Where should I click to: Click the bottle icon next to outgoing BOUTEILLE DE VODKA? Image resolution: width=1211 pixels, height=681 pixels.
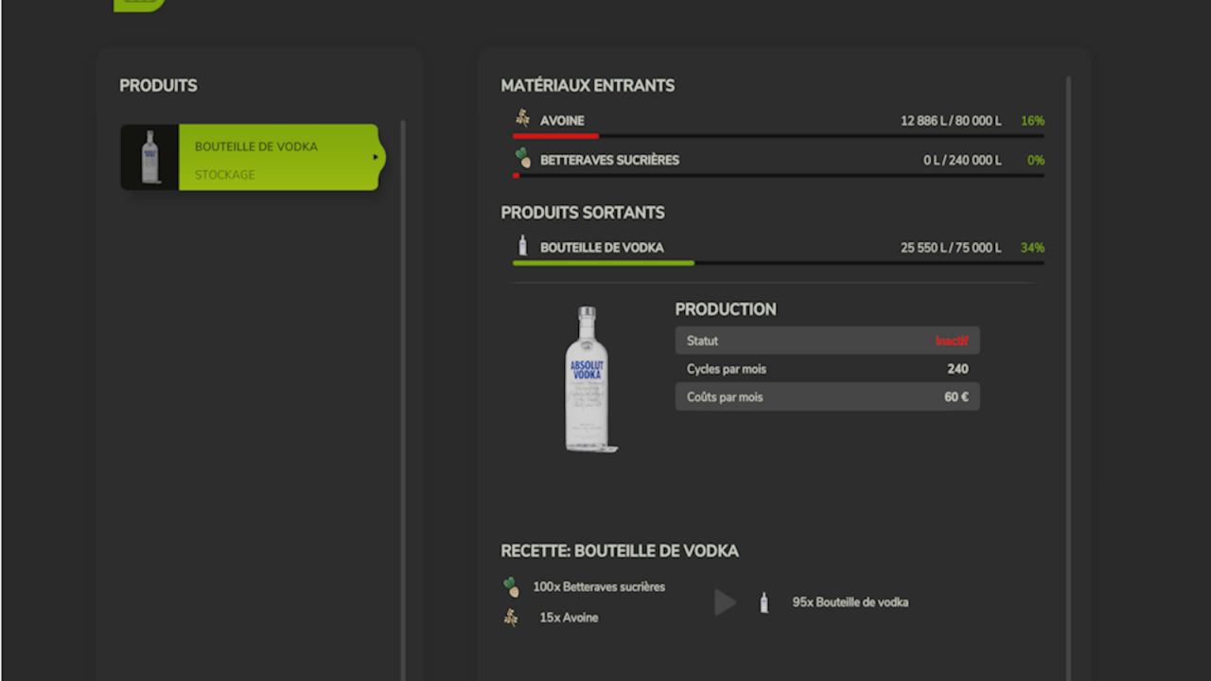point(522,247)
